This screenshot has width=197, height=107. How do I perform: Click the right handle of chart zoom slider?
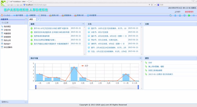(x=138, y=87)
